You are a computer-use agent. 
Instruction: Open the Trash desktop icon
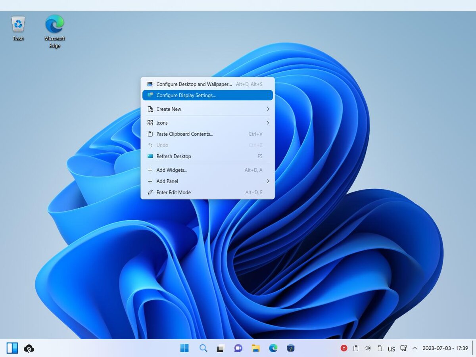pyautogui.click(x=18, y=28)
